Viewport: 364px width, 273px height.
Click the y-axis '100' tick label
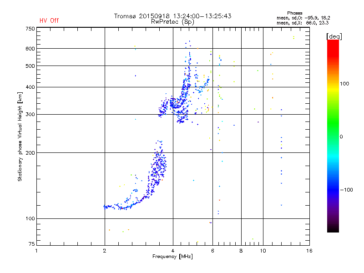tap(30, 219)
